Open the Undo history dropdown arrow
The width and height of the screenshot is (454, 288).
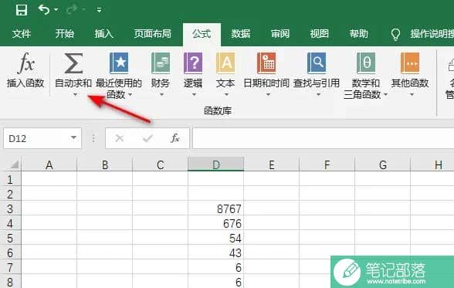[x=56, y=10]
